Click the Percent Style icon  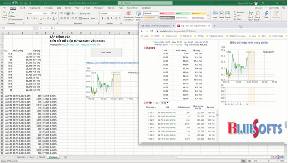tap(108, 18)
